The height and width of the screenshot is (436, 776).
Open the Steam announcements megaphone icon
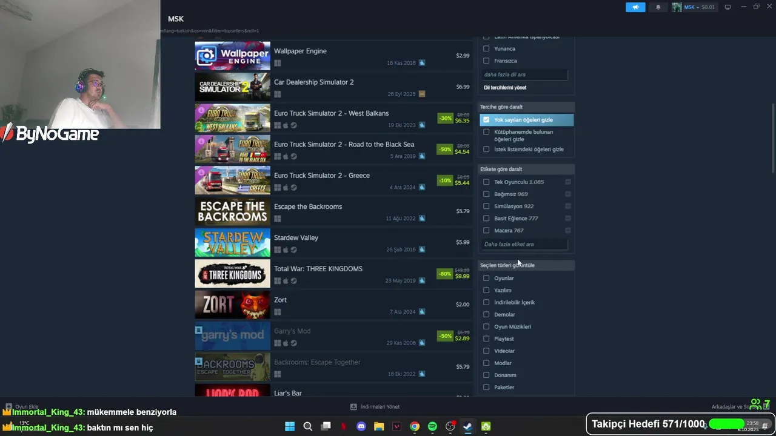(635, 7)
